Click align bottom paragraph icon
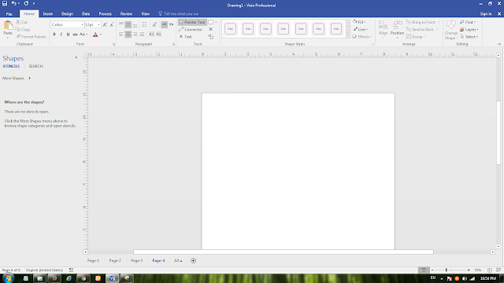The image size is (504, 283). [x=135, y=24]
